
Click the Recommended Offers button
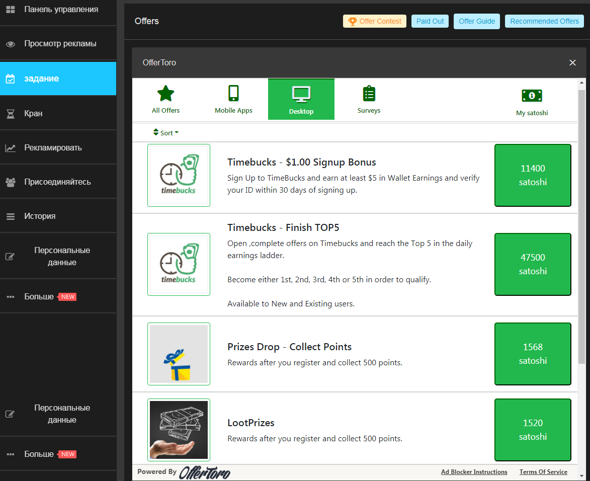point(544,22)
